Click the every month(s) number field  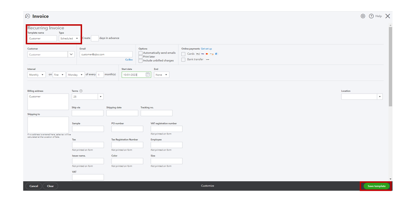pyautogui.click(x=100, y=75)
